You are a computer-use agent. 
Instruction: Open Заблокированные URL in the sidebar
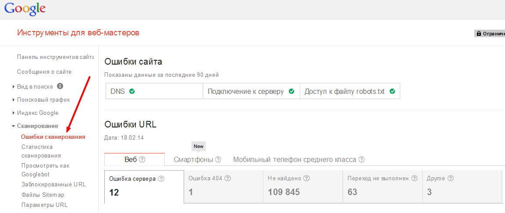pos(53,185)
